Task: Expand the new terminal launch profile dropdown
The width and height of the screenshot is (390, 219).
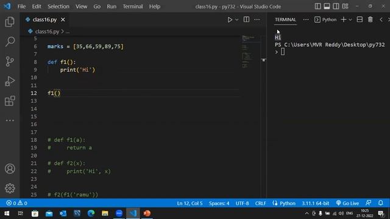Action: pyautogui.click(x=350, y=19)
